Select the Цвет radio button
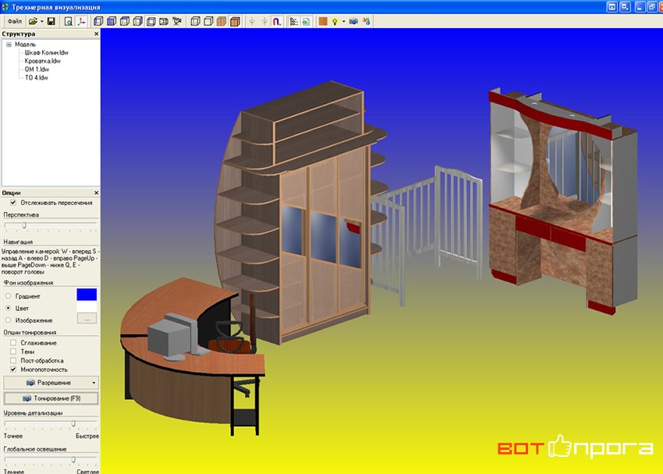663x474 pixels. tap(8, 308)
